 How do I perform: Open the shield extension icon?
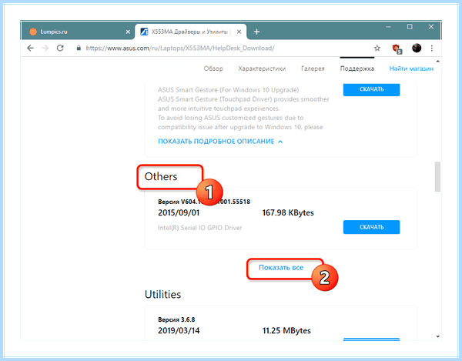click(x=397, y=48)
